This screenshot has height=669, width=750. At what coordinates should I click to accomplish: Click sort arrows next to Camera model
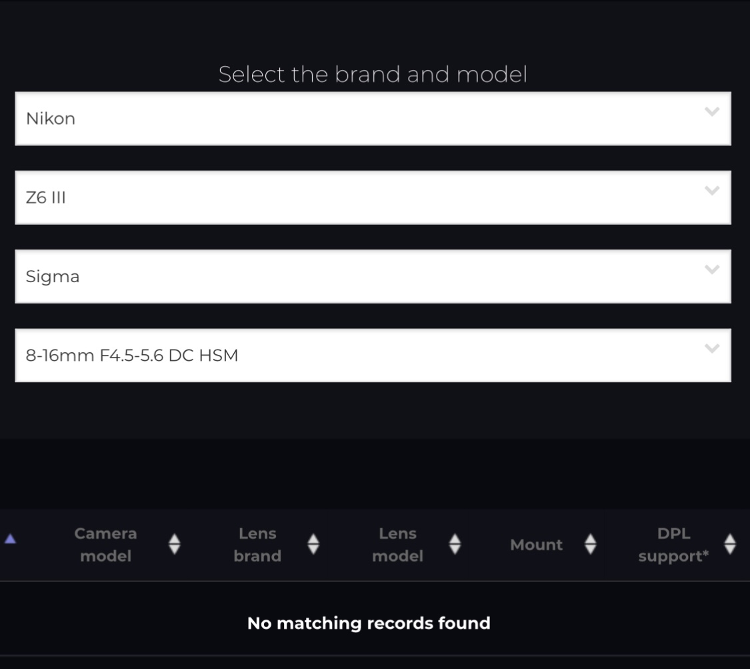pos(175,544)
